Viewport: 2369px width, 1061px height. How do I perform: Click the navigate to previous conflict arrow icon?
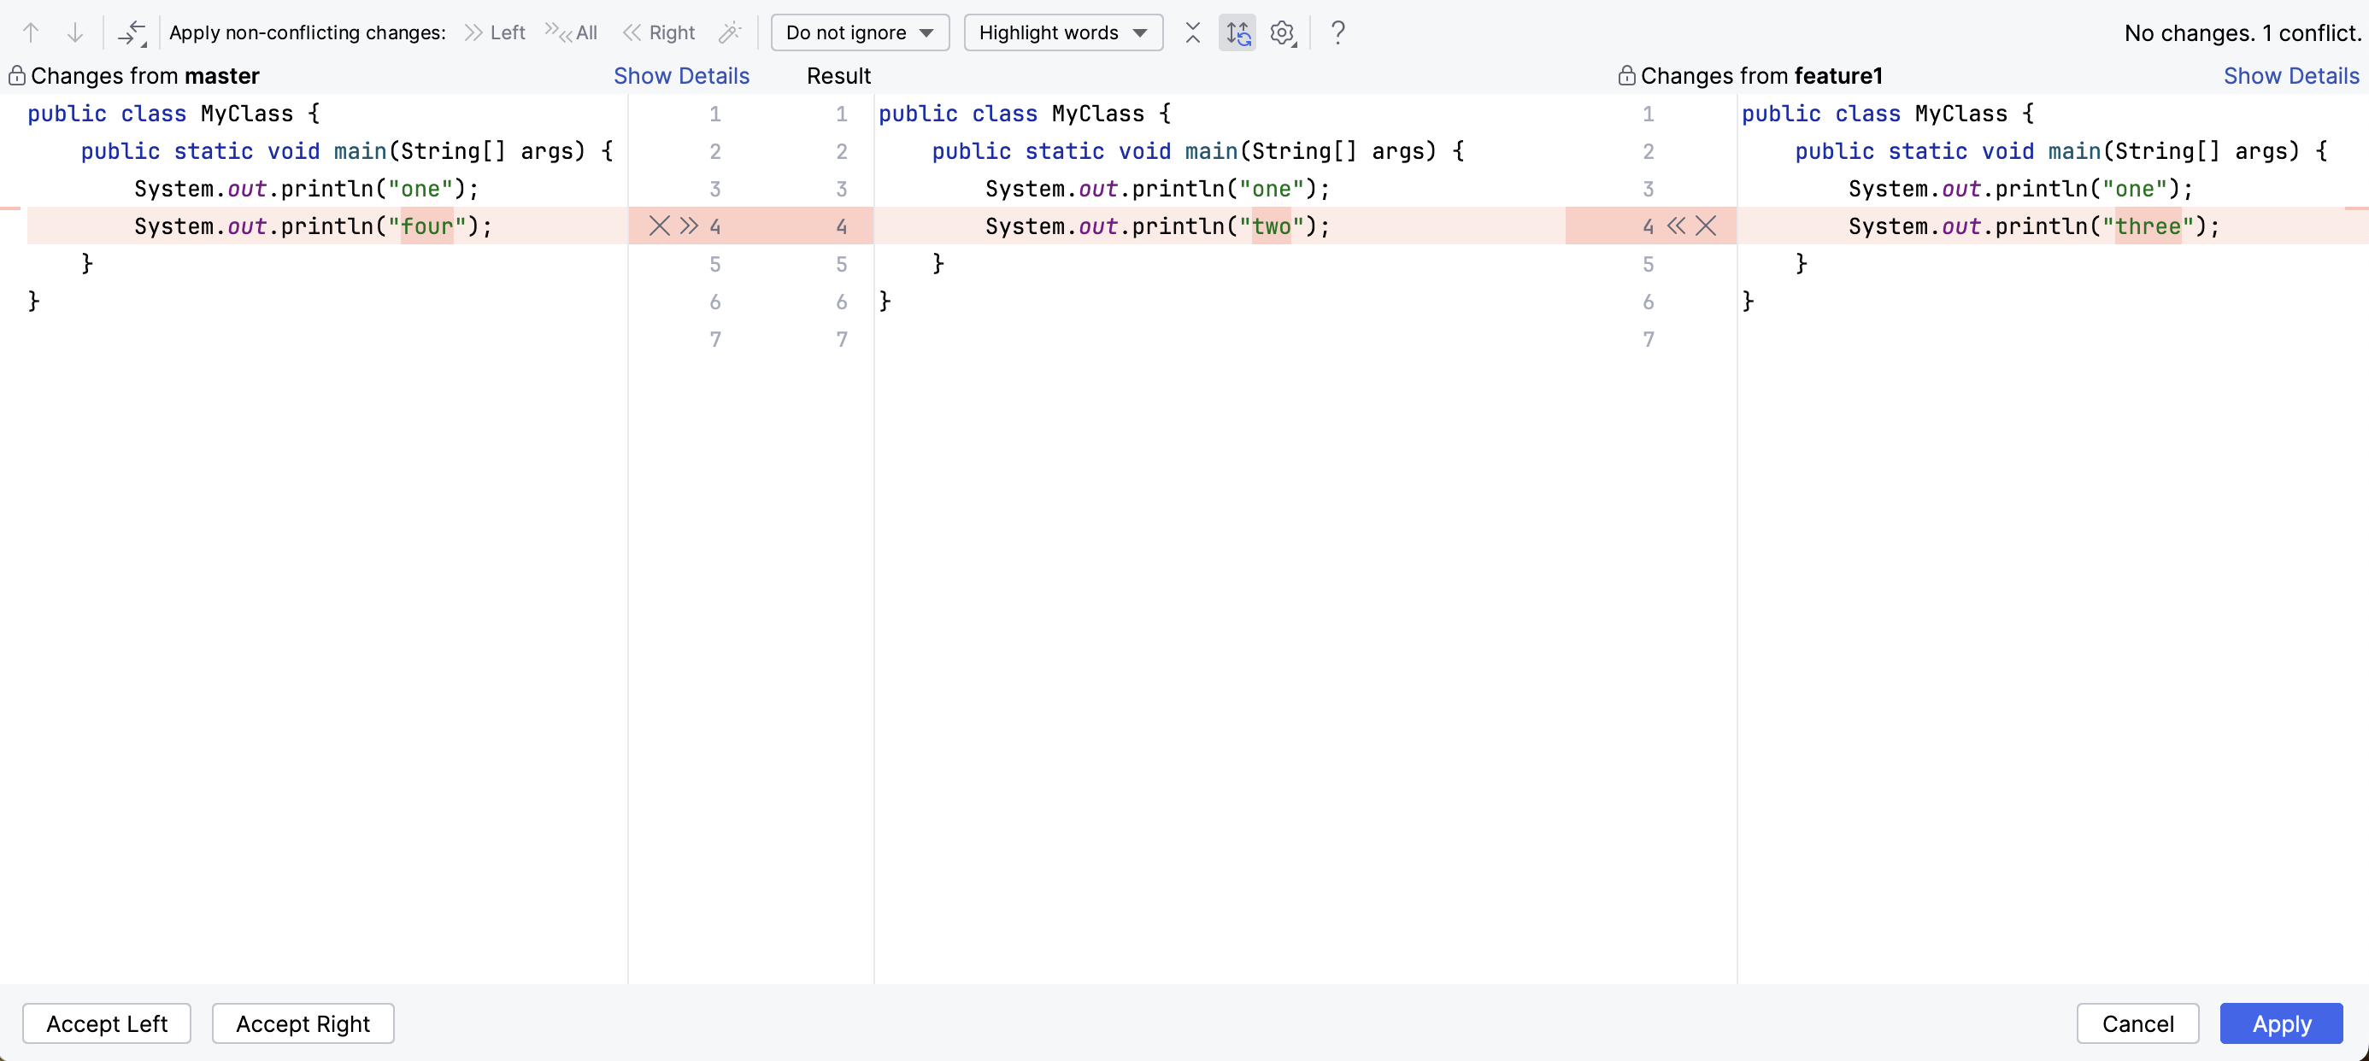coord(30,32)
